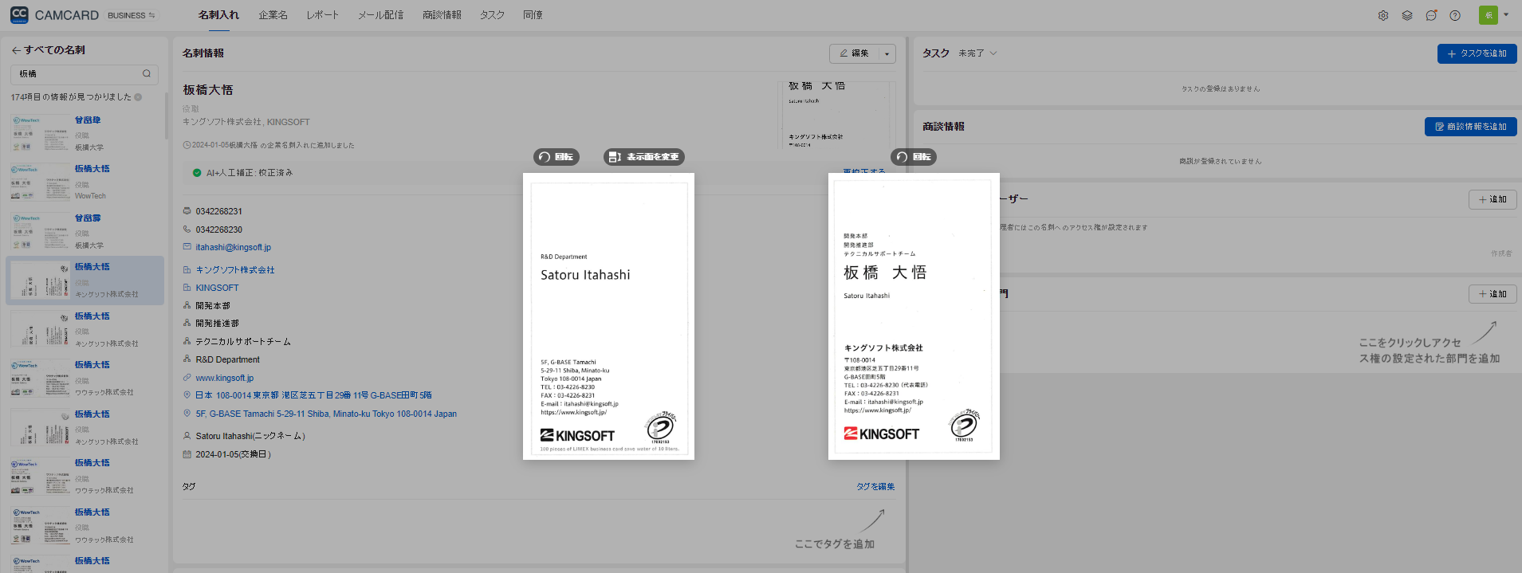Viewport: 1522px width, 573px height.
Task: Click the org icon beside 開発本部
Action: click(187, 306)
